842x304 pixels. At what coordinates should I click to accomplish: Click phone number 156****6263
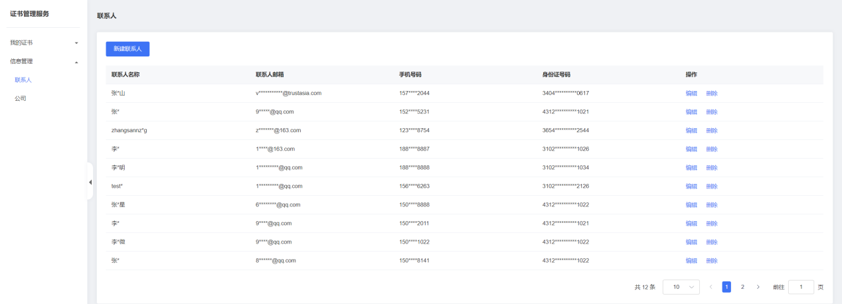pyautogui.click(x=414, y=186)
